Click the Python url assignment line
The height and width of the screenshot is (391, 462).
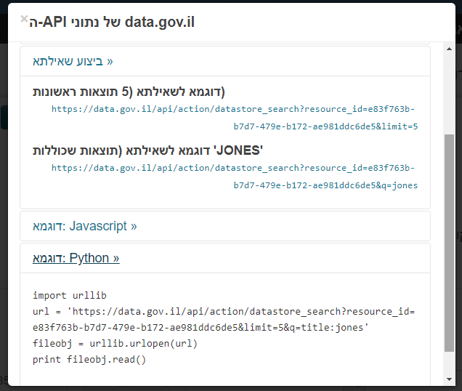click(224, 319)
